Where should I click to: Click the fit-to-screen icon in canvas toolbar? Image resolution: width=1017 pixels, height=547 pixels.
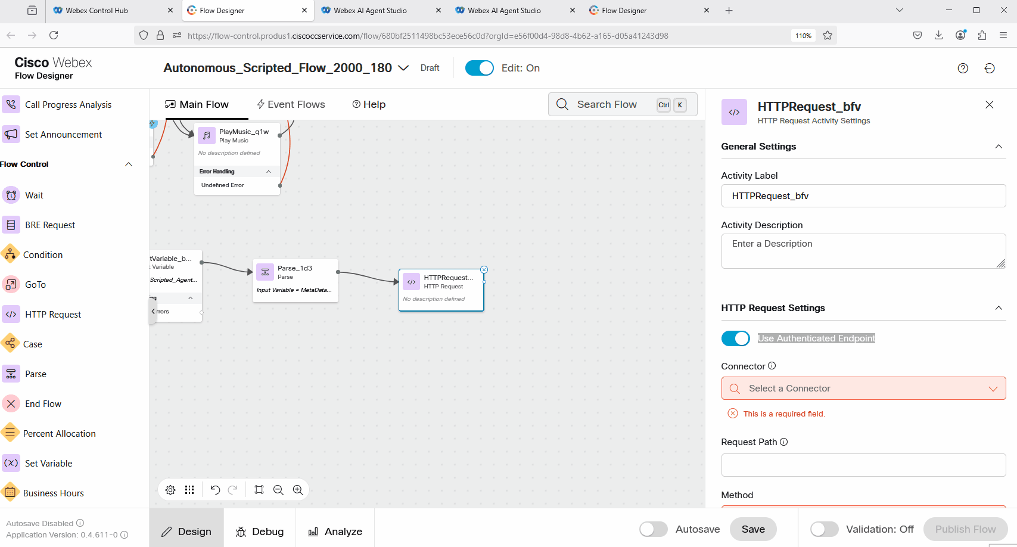pyautogui.click(x=259, y=490)
